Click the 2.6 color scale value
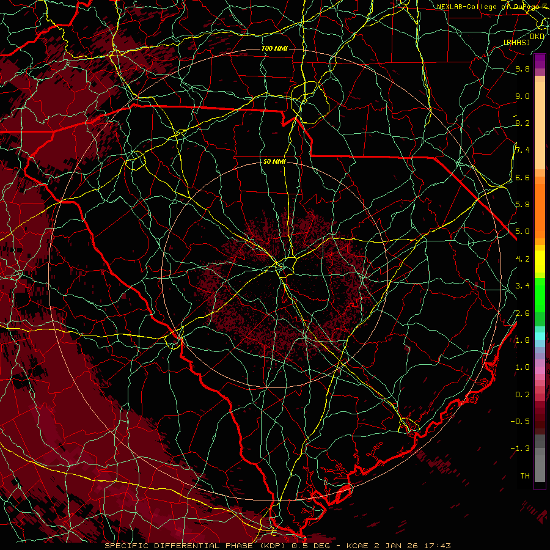This screenshot has width=550, height=550. [522, 313]
